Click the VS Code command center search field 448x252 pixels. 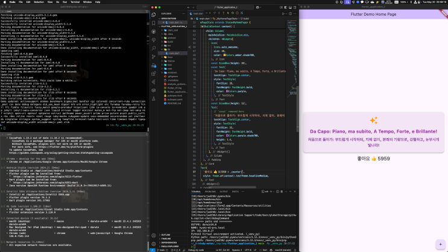(225, 7)
